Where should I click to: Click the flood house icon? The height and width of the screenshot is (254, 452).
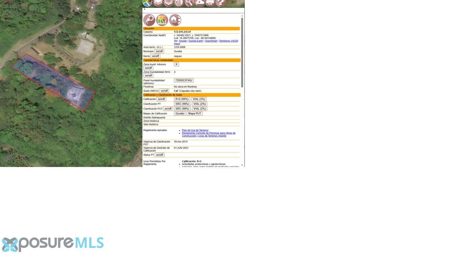click(x=175, y=20)
